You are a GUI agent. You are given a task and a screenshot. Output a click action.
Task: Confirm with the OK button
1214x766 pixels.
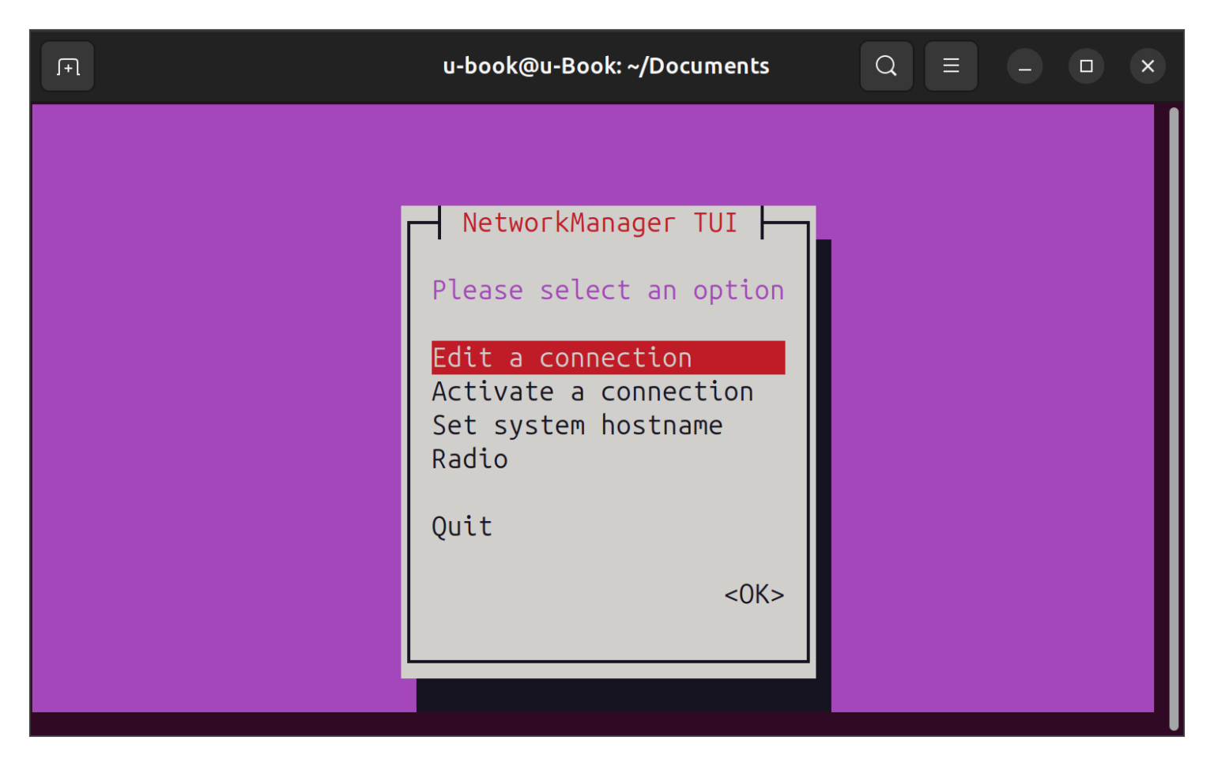click(754, 595)
